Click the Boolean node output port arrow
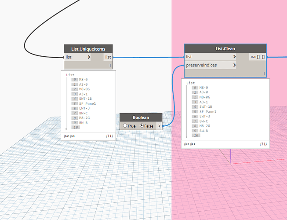The height and width of the screenshot is (220, 287). [x=159, y=126]
